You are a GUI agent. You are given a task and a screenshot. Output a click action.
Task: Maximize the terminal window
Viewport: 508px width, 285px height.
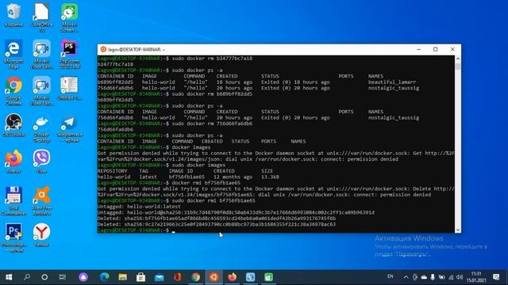click(436, 49)
